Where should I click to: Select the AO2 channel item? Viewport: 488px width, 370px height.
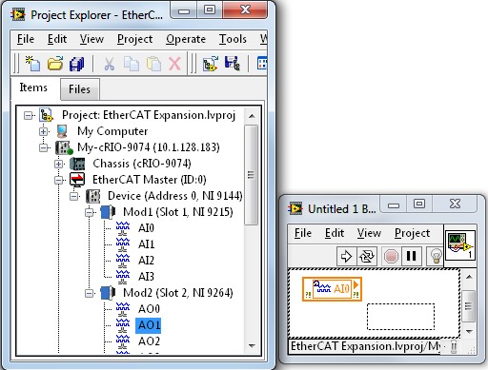coord(149,341)
